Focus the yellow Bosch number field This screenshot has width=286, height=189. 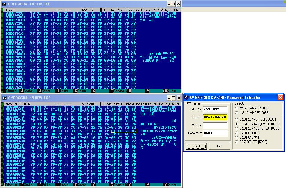215,117
